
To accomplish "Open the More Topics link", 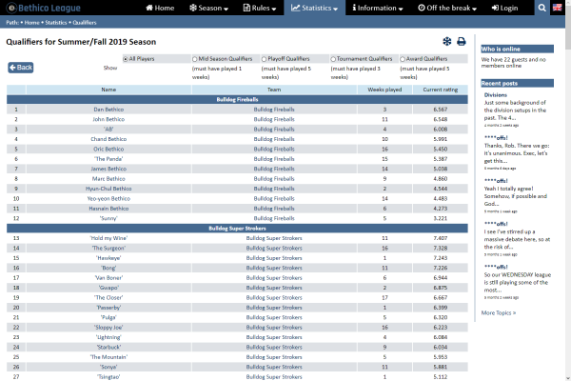I will click(x=499, y=312).
